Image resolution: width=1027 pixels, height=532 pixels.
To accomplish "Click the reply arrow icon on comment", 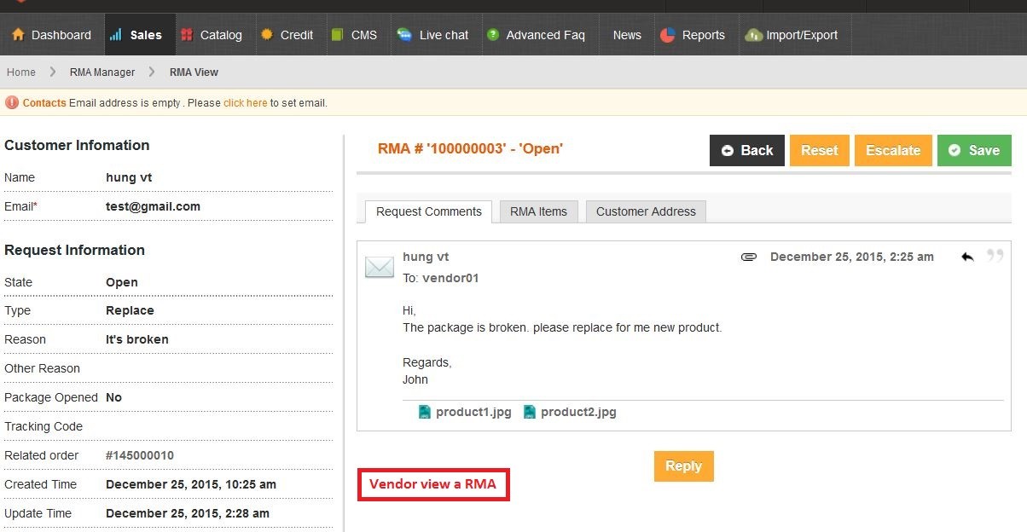I will click(967, 257).
